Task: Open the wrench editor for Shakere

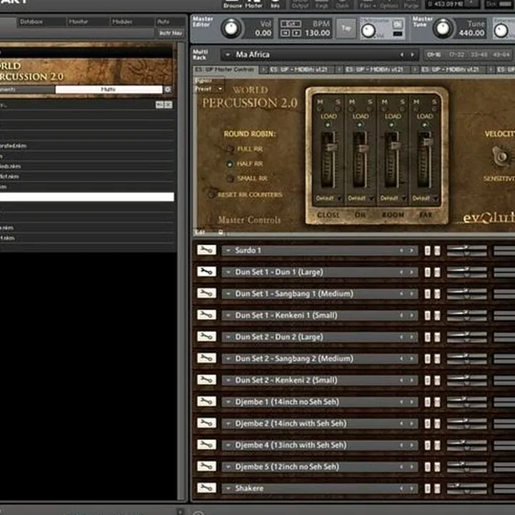Action: [206, 488]
